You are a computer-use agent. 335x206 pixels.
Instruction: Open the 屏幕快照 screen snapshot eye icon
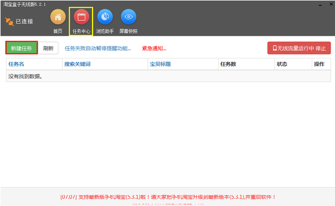pos(128,17)
